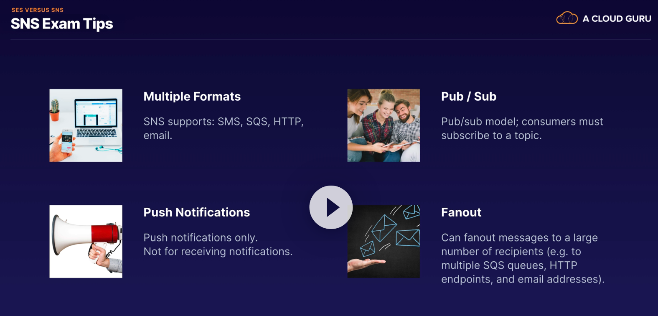Click the A CLOUD GURU brand text

[x=617, y=19]
